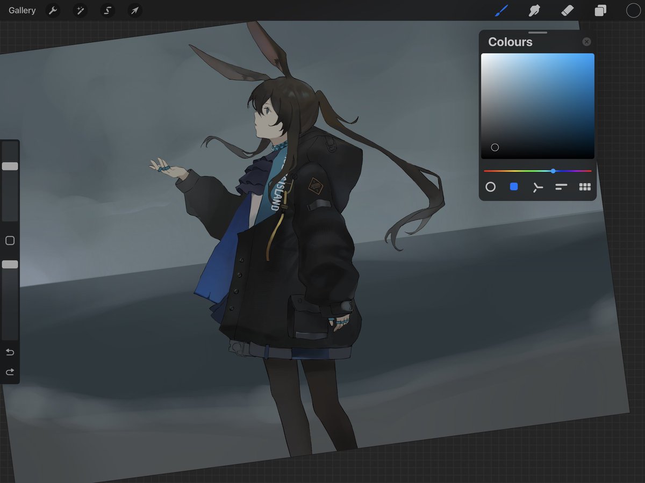Click the Colours panel title

click(510, 42)
